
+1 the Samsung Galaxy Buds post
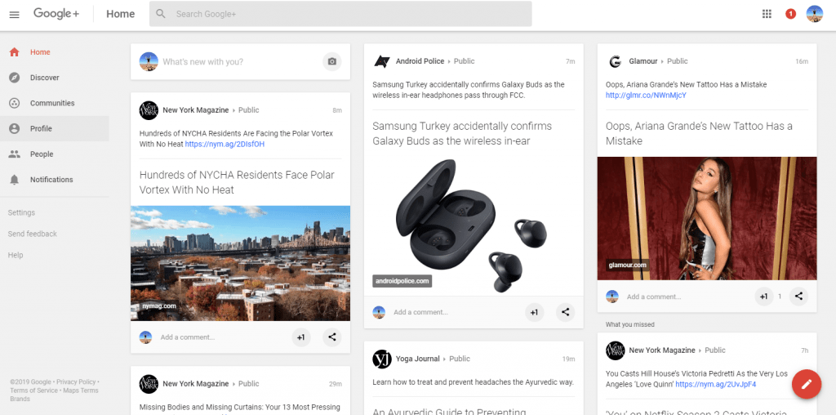pos(534,313)
